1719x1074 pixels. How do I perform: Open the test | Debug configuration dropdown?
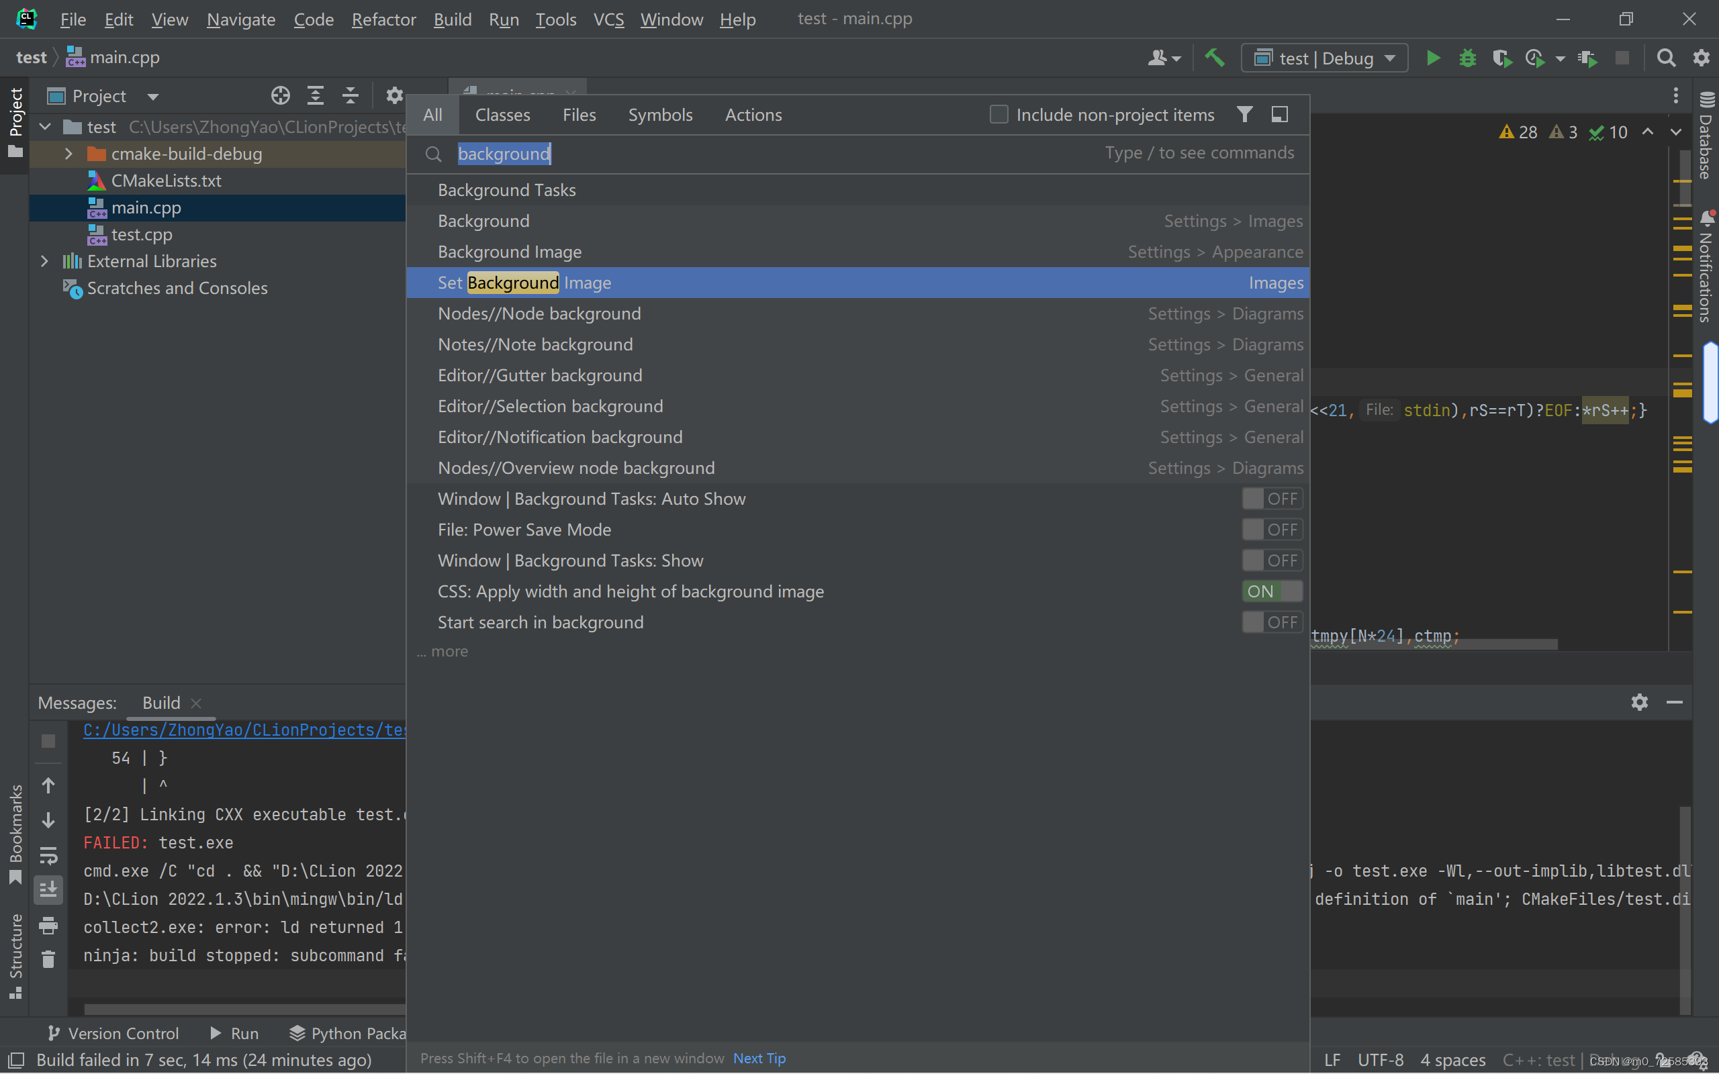coord(1325,58)
